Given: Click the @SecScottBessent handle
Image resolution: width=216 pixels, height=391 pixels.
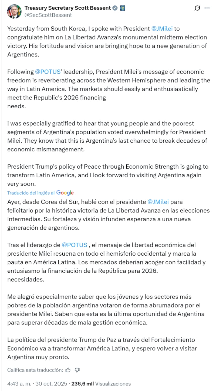Looking at the screenshot, I should point(48,15).
